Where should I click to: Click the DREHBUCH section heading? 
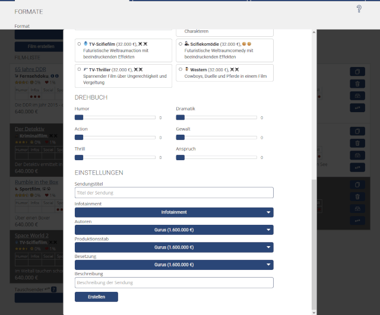coord(91,97)
